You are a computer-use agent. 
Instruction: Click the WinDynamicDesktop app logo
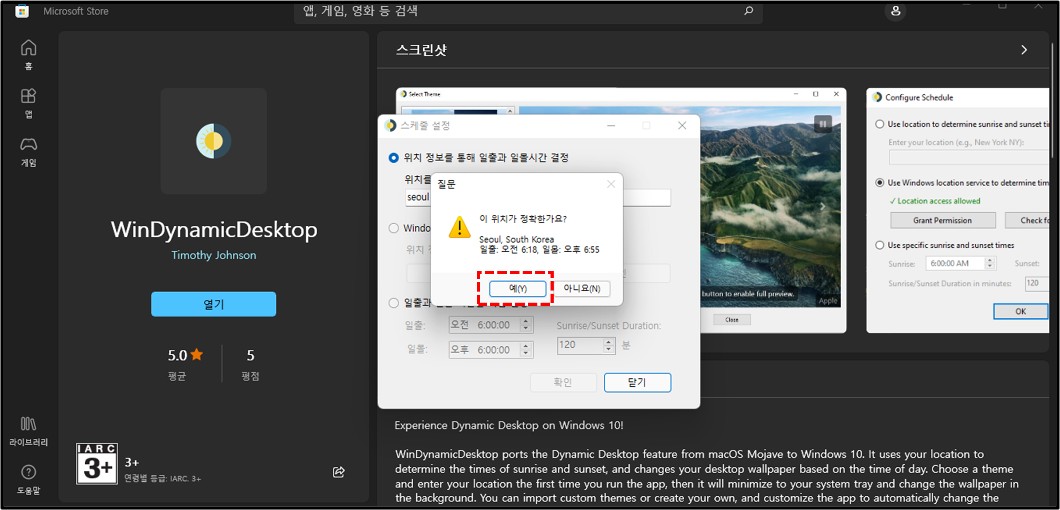click(213, 141)
